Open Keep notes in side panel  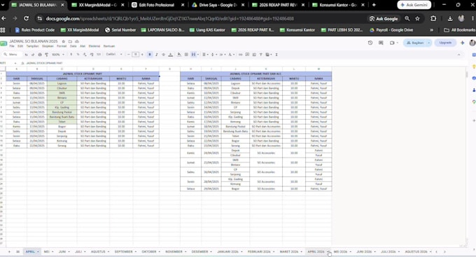tap(474, 67)
